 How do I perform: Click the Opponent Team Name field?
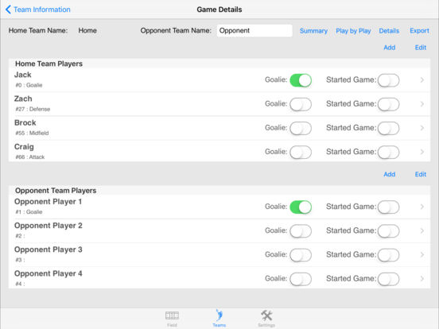coord(254,30)
